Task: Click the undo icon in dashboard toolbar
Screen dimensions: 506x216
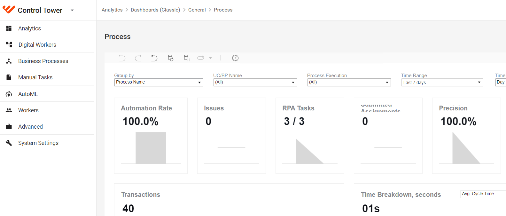Action: click(122, 58)
